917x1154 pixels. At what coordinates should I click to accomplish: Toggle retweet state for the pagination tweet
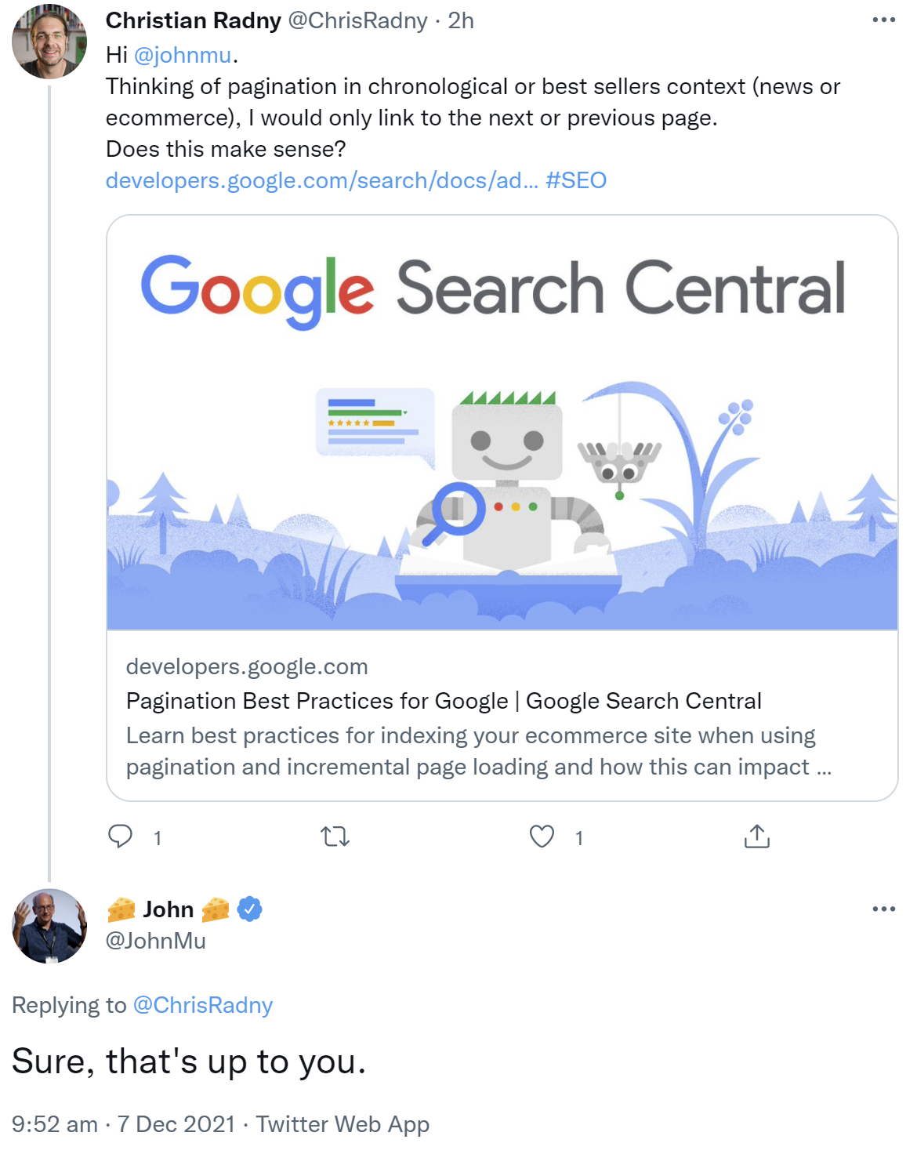[335, 837]
